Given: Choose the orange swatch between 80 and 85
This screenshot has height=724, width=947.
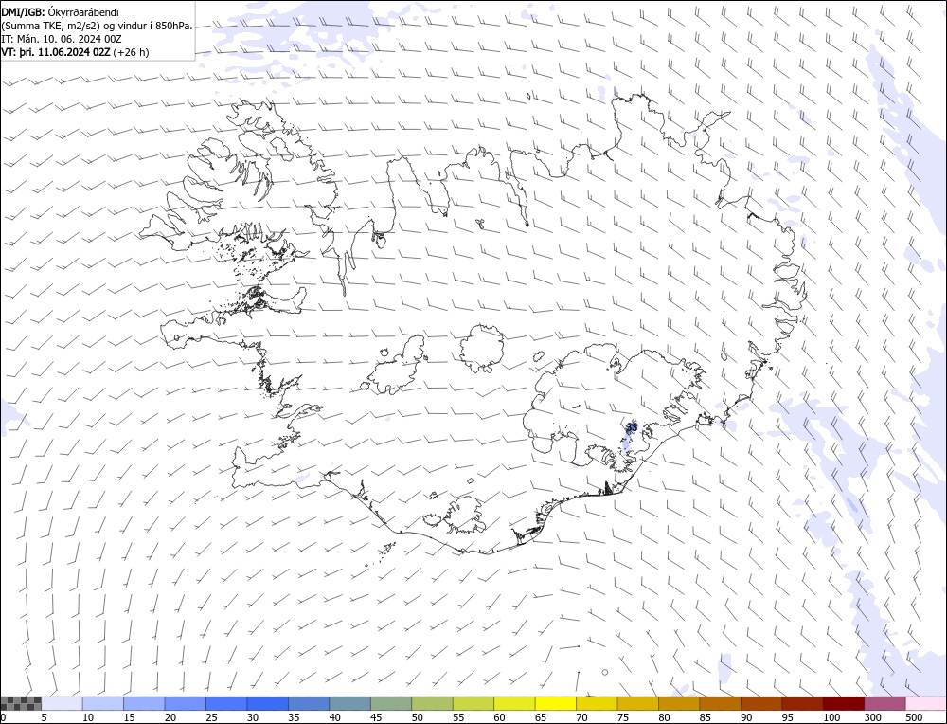Looking at the screenshot, I should 679,703.
